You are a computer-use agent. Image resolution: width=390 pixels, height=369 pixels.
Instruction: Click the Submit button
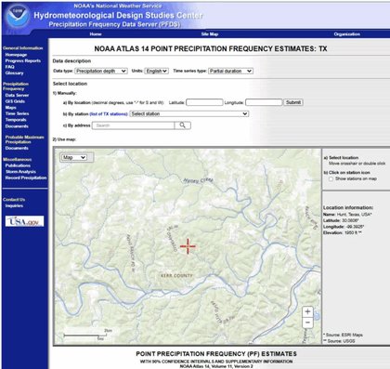point(293,102)
